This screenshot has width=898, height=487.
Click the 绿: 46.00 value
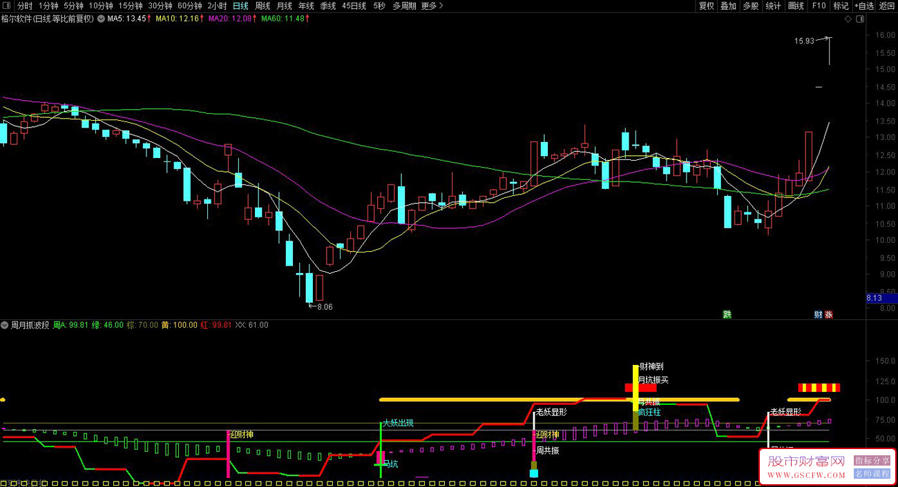108,324
